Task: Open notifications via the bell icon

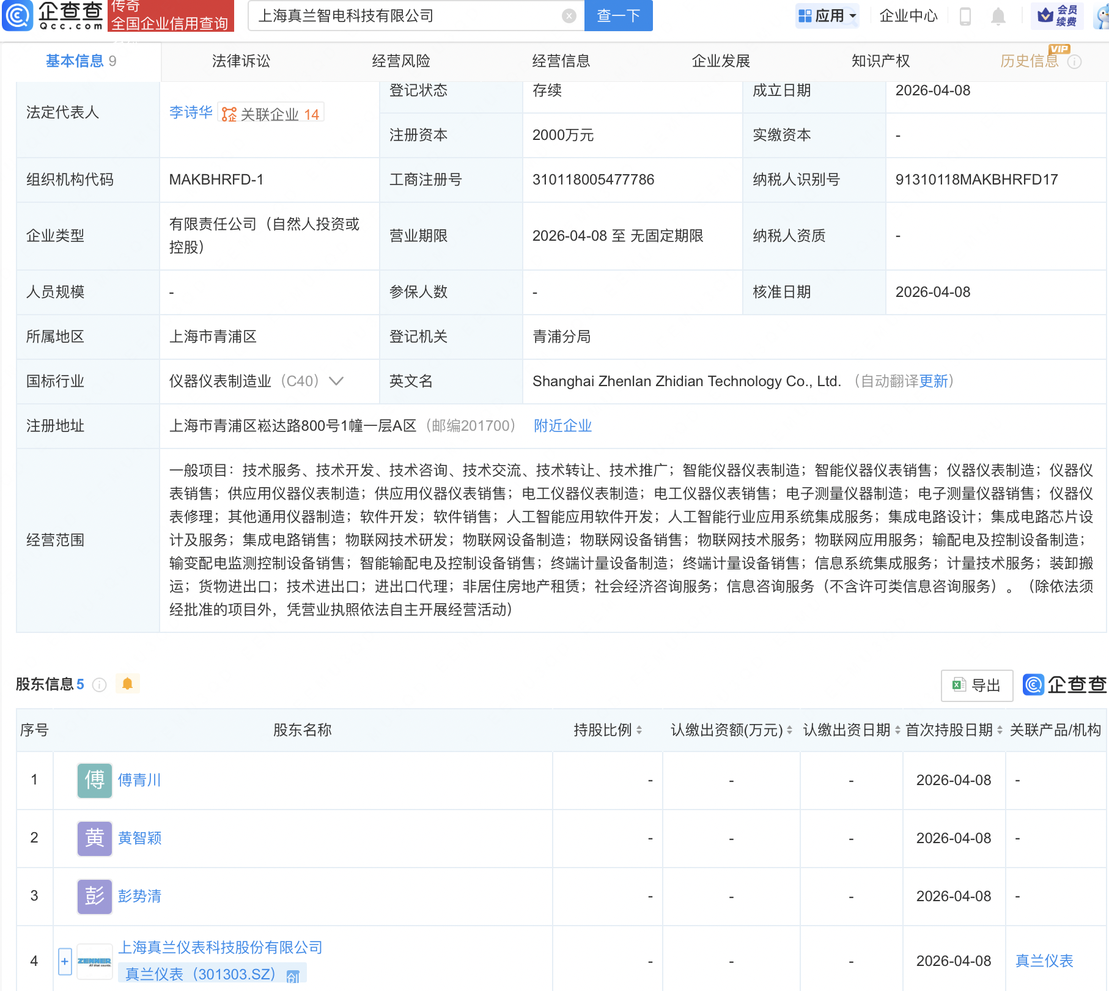Action: pyautogui.click(x=998, y=16)
